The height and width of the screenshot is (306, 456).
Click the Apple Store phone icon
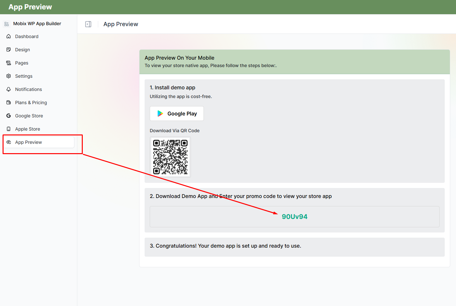pos(9,129)
